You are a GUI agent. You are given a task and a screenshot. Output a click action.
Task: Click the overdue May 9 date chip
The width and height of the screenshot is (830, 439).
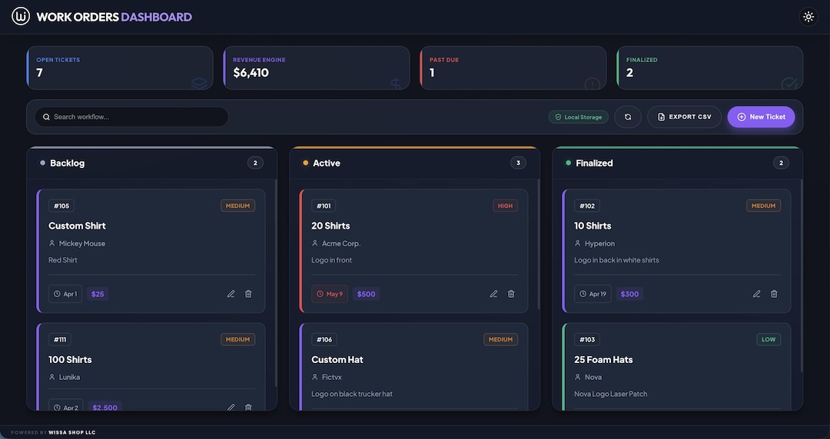(x=329, y=294)
